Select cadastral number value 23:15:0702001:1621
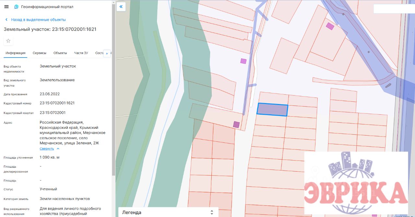Screen dimensions: 415x217 57,103
